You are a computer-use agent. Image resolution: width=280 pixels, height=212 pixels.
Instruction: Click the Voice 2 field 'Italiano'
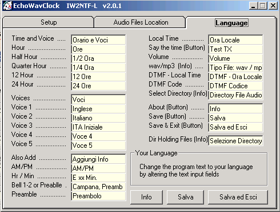tap(98, 118)
